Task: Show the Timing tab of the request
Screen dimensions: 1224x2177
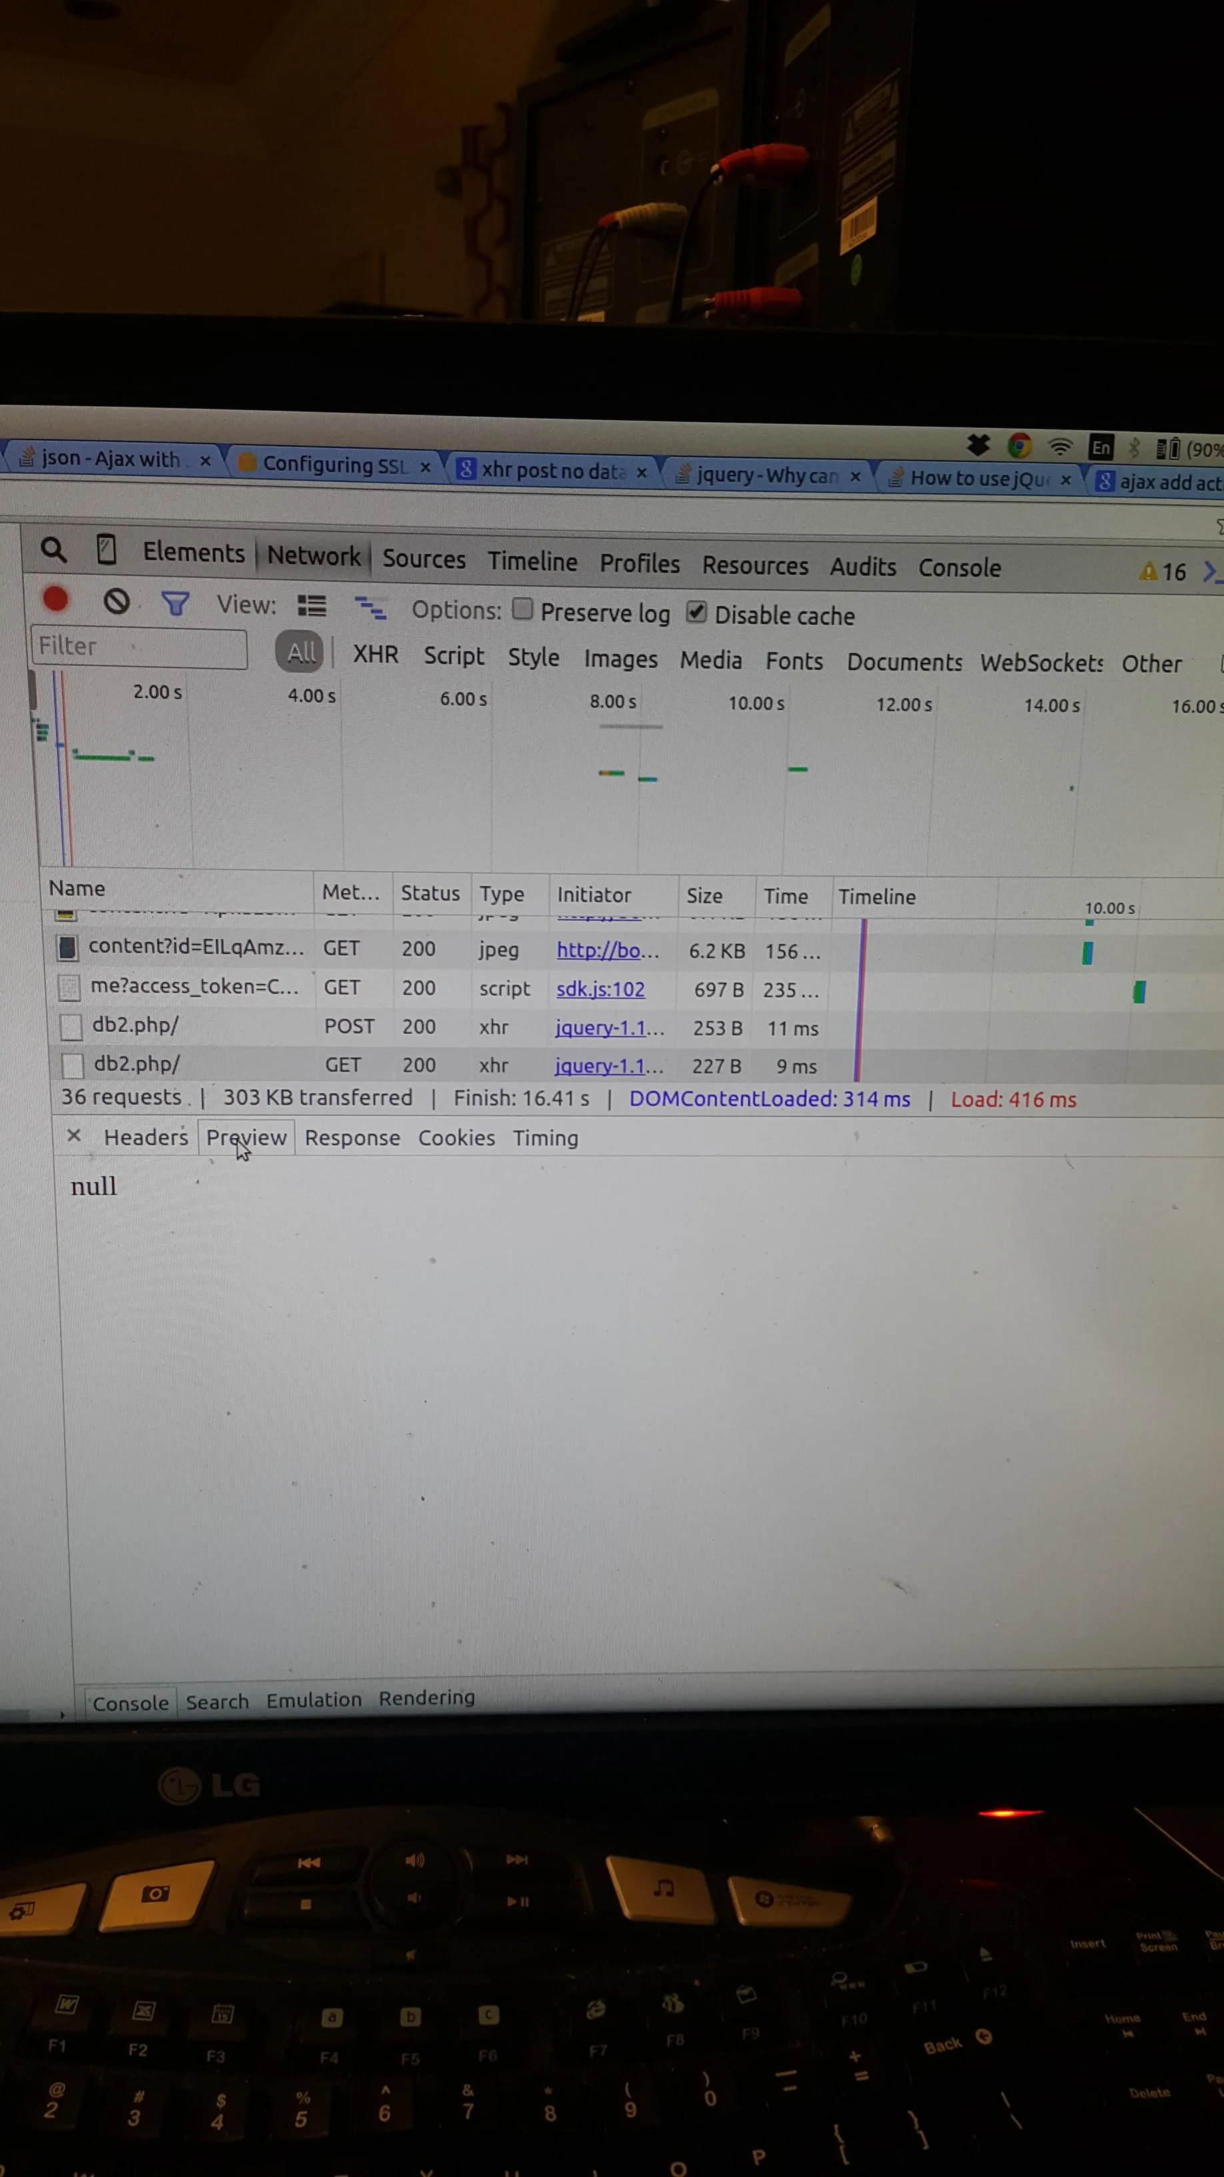Action: 546,1139
